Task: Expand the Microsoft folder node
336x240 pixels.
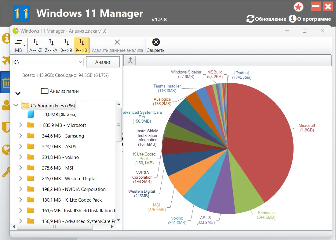Action: tap(20, 125)
